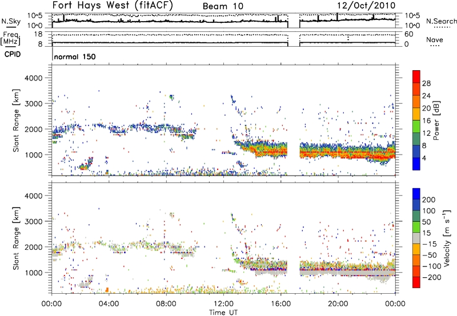The height and width of the screenshot is (316, 457).
Task: Click the '04:00' time tick label
Action: (x=109, y=304)
